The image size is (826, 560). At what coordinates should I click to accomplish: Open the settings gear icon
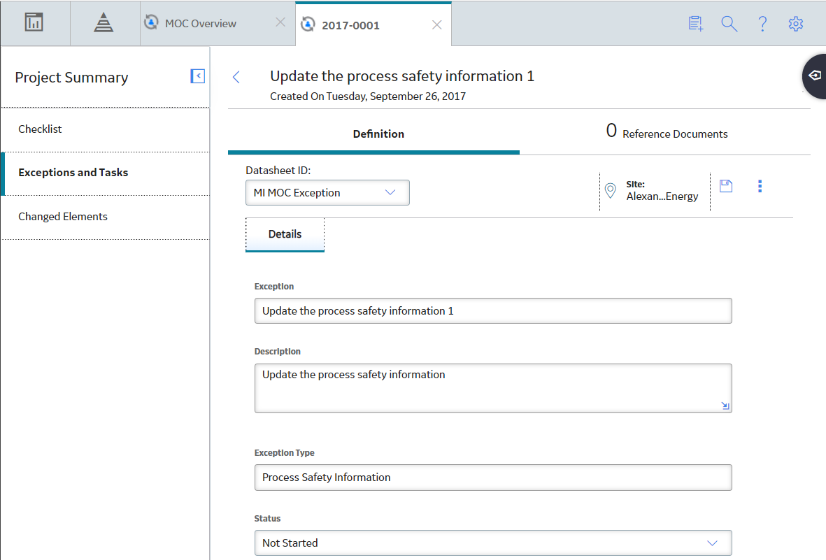coord(795,23)
